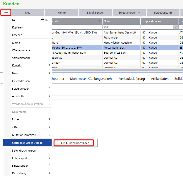Select Listendruck/-export menu entry
Viewport: 183px width, 178px height.
click(x=24, y=151)
